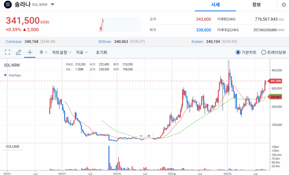This screenshot has width=289, height=175.
Task: Click the VOLUME panel label
Action: click(x=12, y=146)
